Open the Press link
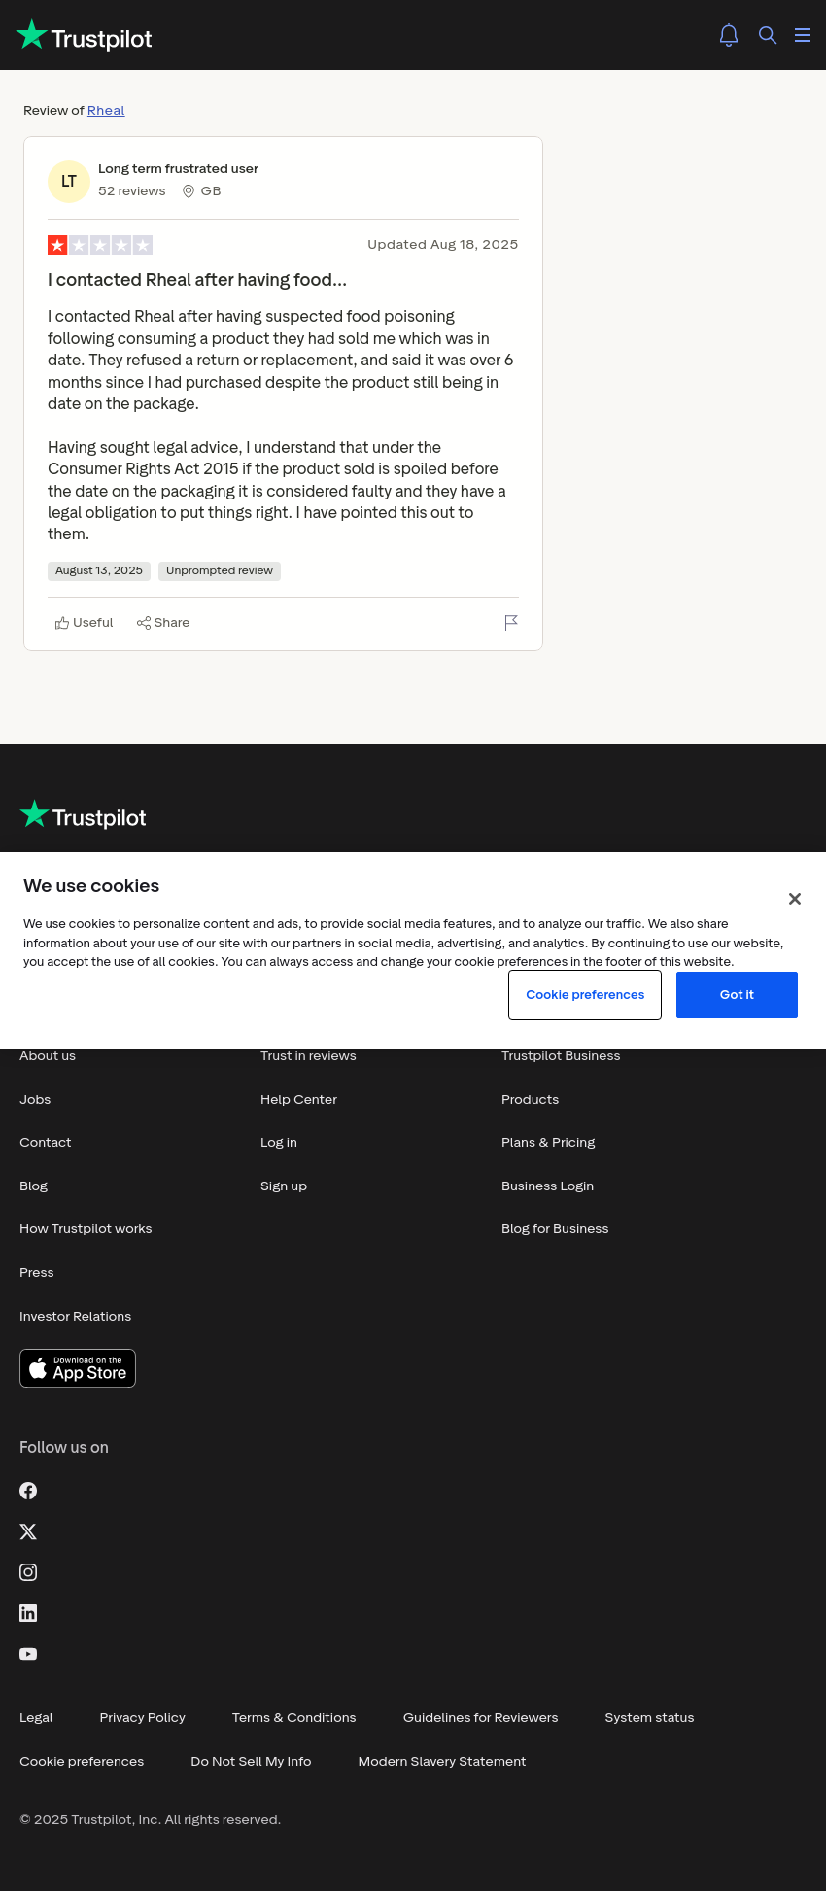Image resolution: width=826 pixels, height=1891 pixels. (37, 1273)
